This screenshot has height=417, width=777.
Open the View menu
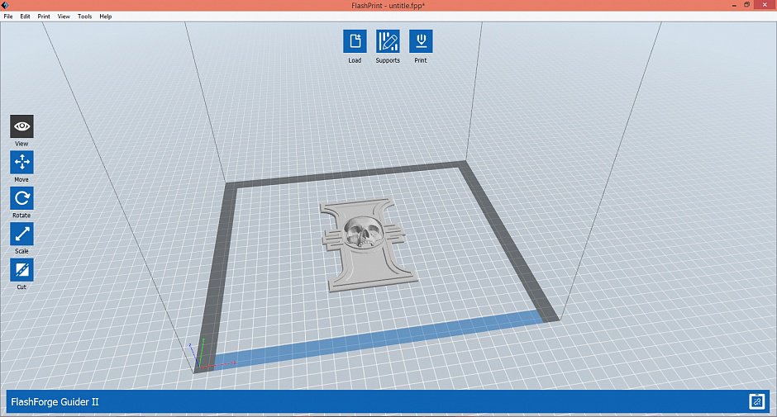click(64, 17)
